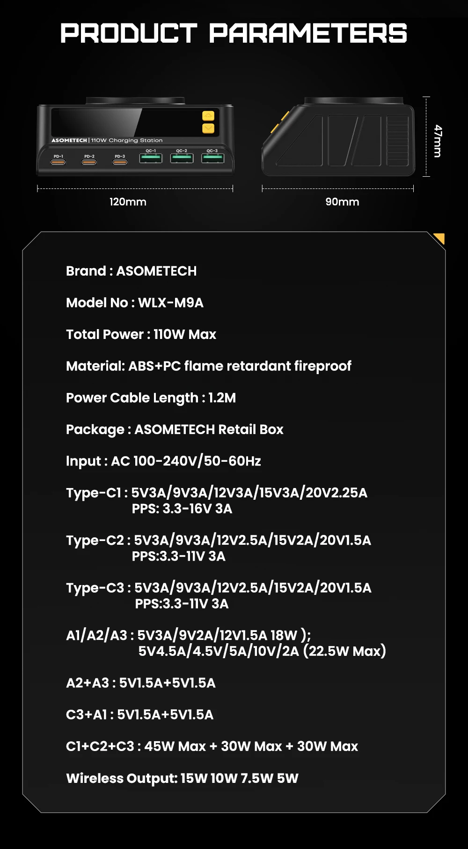Click the yellow corner triangle accent
The image size is (468, 849).
coord(440,239)
